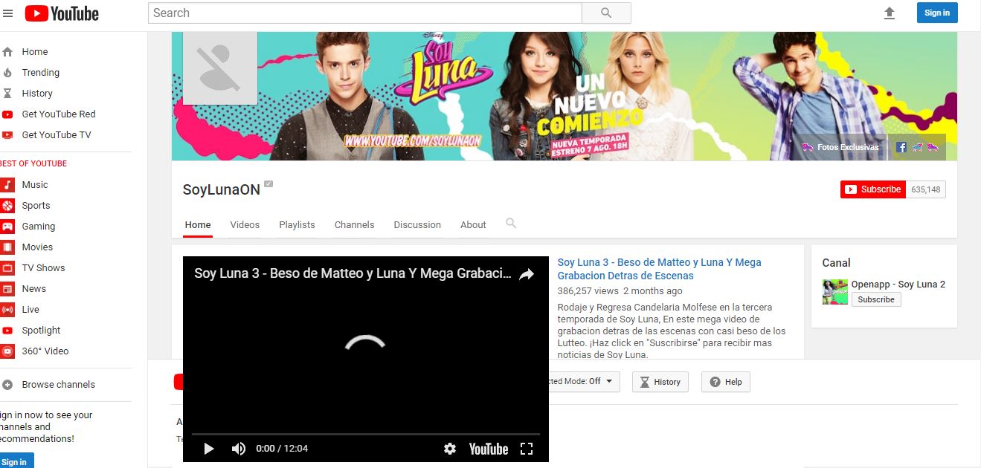Screen dimensions: 981x468
Task: Click the upload arrow icon
Action: (x=889, y=13)
